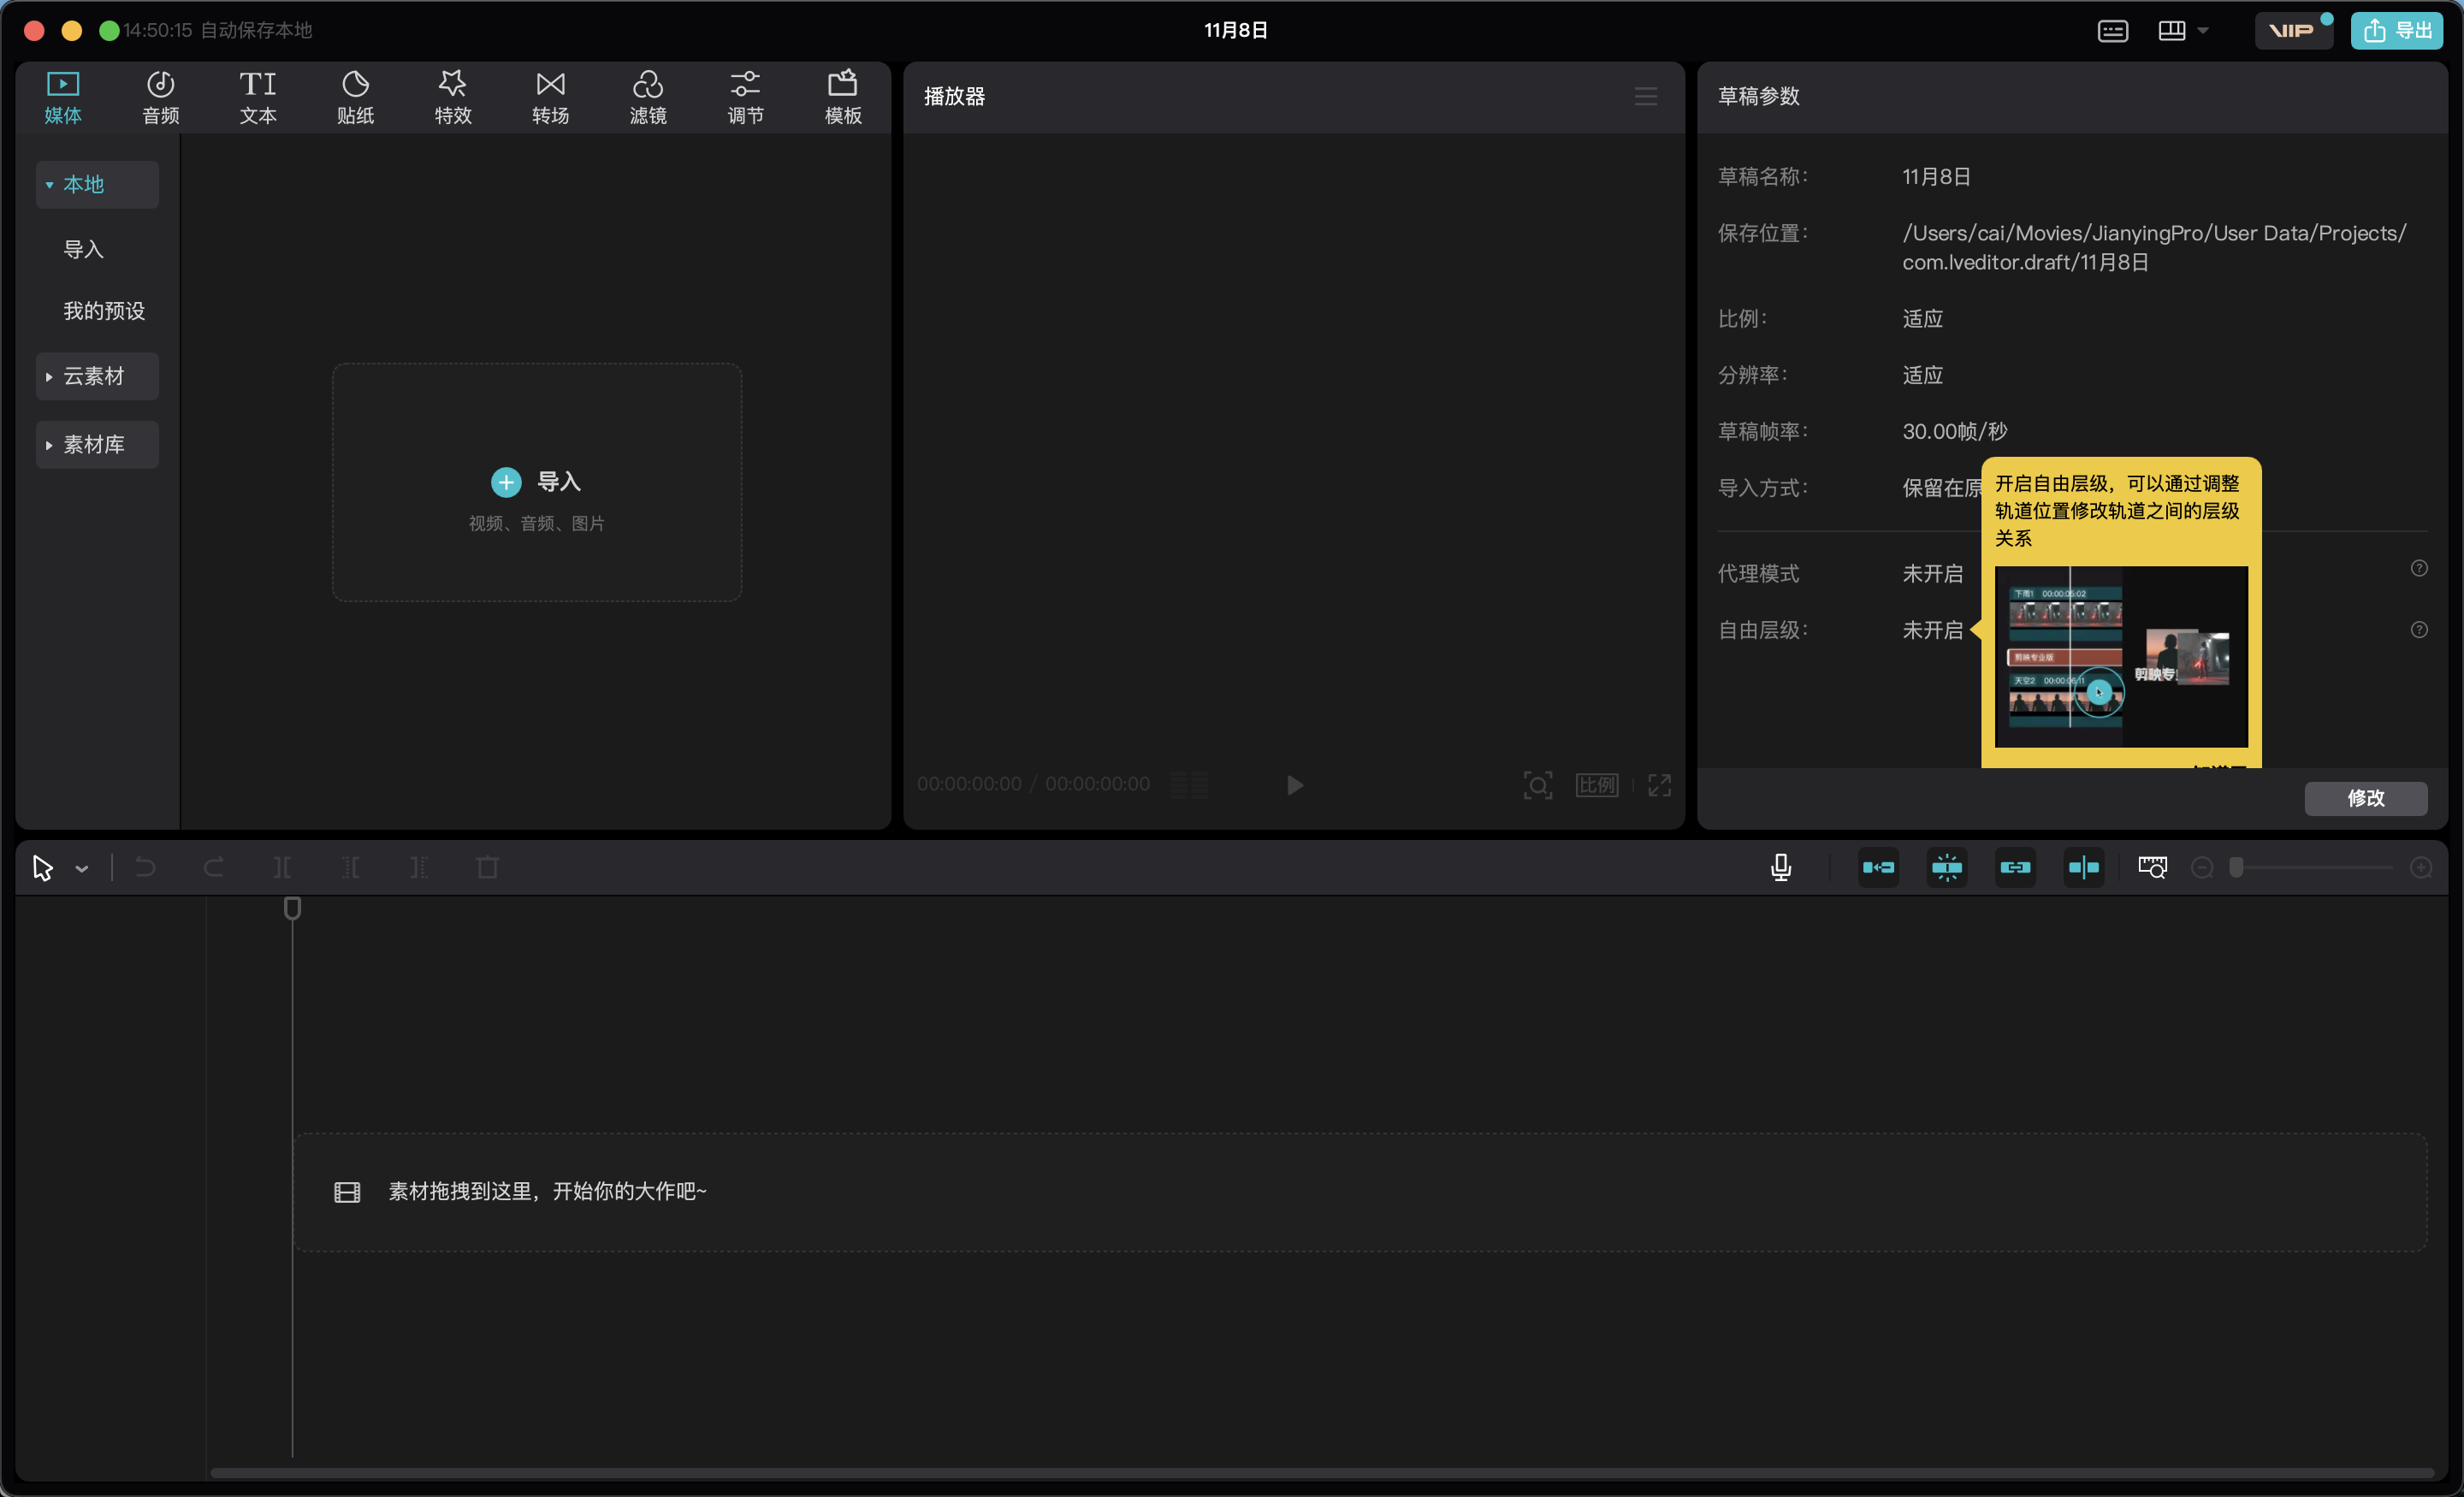Open the 音频 audio tab
2464x1497 pixels.
point(160,97)
